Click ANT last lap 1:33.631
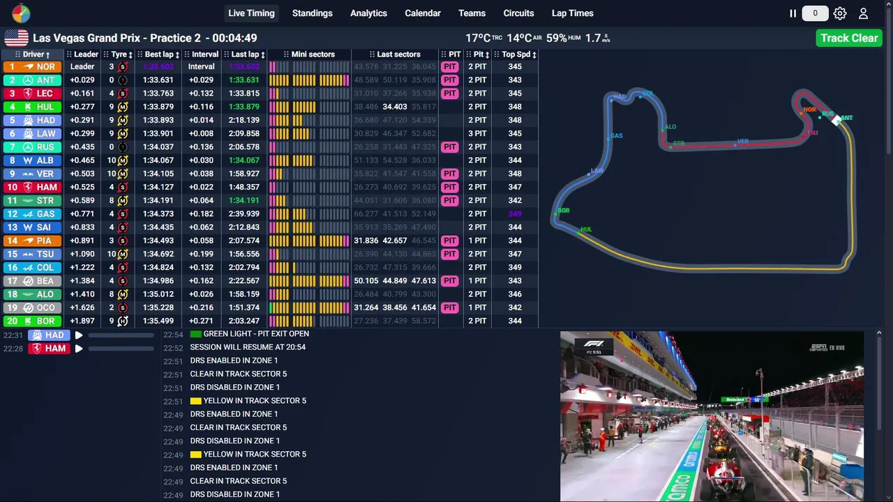The width and height of the screenshot is (893, 502). coord(243,80)
